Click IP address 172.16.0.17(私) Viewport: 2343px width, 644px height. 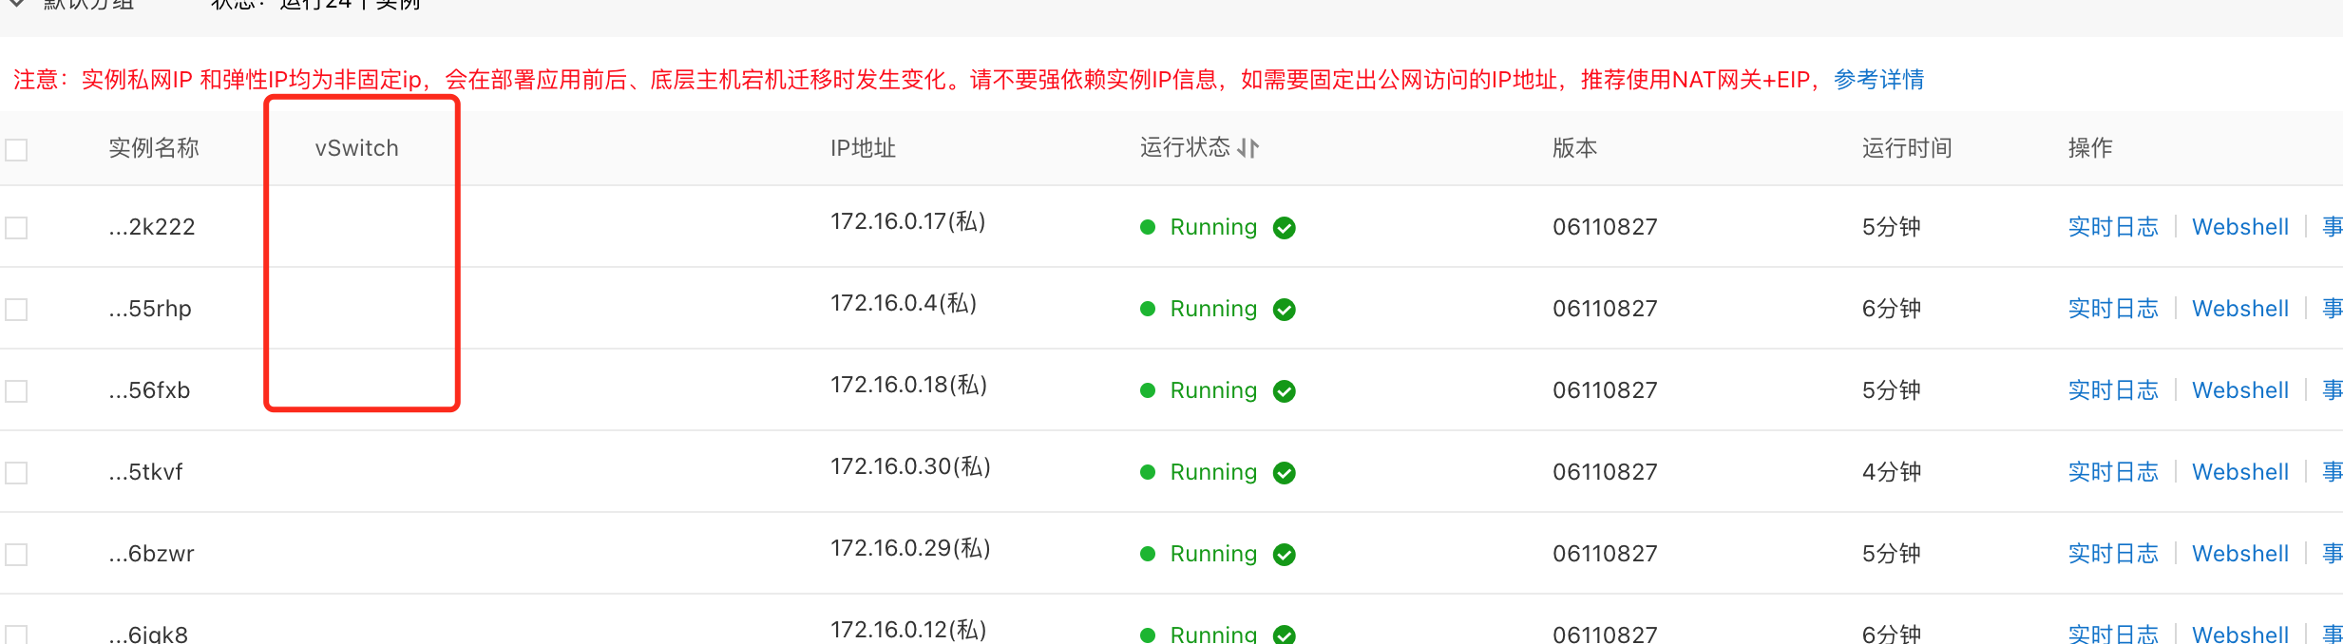tap(908, 221)
